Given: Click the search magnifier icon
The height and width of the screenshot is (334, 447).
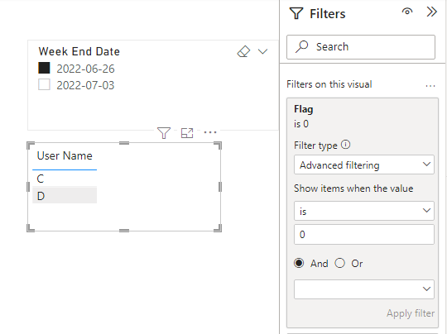Looking at the screenshot, I should click(301, 46).
